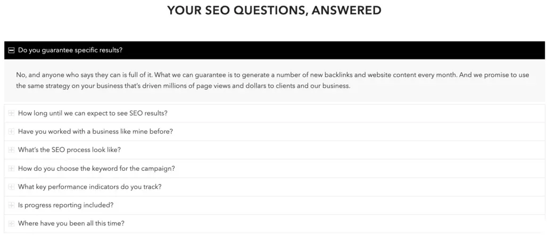The image size is (548, 236).
Task: Click plus icon beside 'choose the keyword' question
Action: point(11,169)
